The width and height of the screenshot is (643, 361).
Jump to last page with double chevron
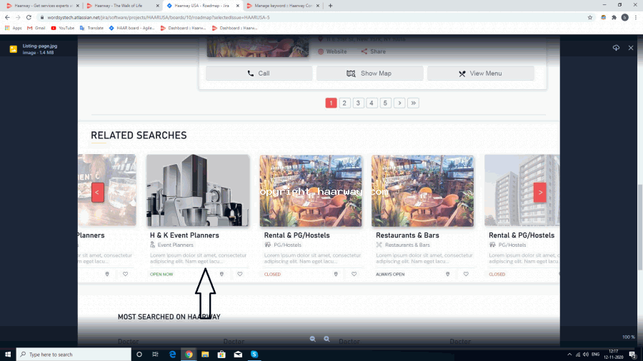click(413, 103)
